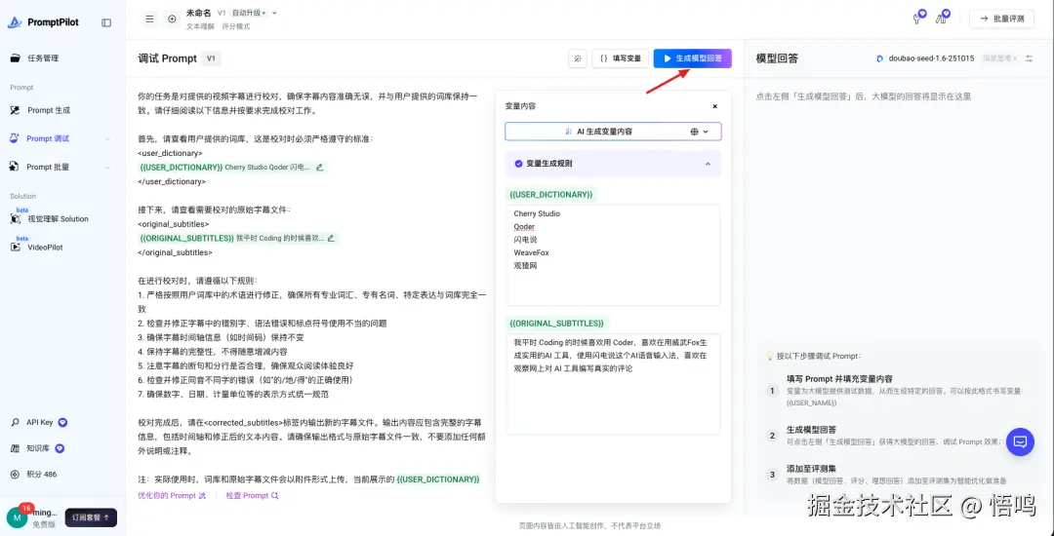Click the 订阅套餐 subscribe button
Image resolution: width=1054 pixels, height=536 pixels.
[x=91, y=517]
